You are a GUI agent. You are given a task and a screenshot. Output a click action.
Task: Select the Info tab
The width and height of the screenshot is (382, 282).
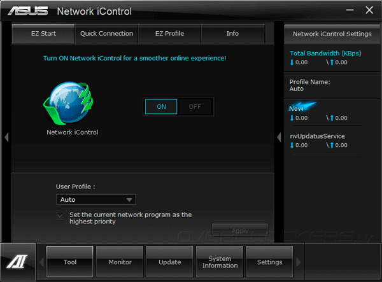coord(232,34)
